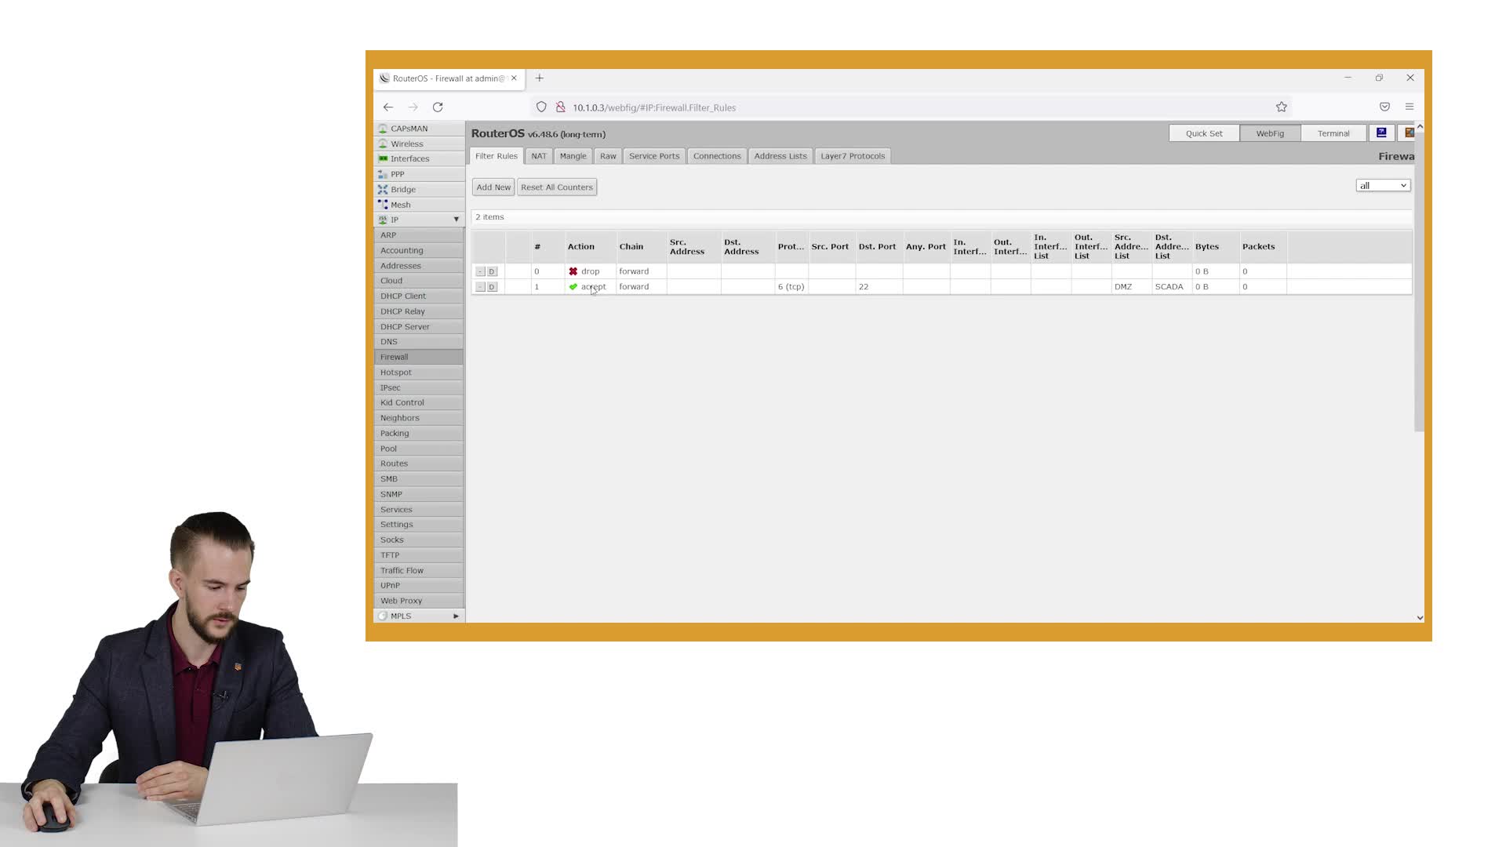
Task: Open the Web Proxy entry
Action: [419, 601]
